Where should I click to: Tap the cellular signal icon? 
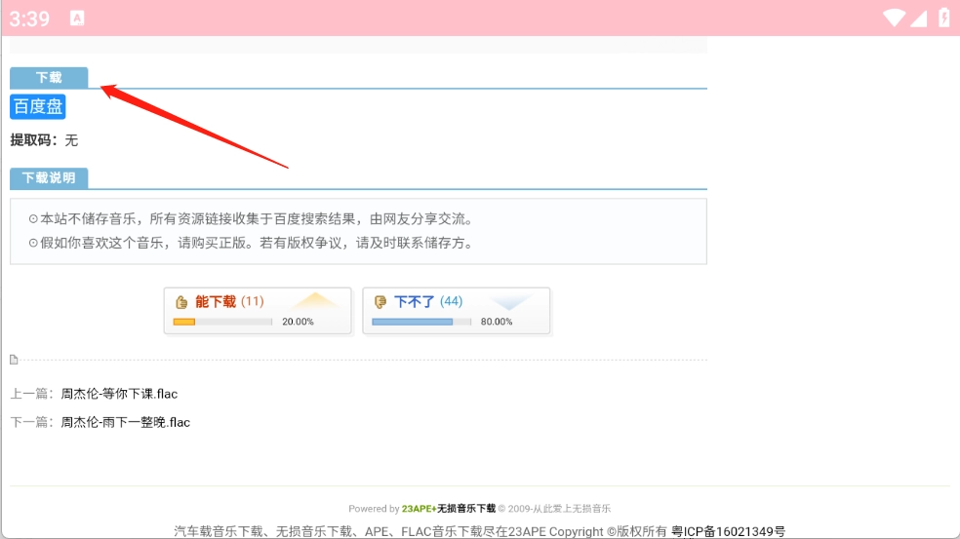click(918, 18)
